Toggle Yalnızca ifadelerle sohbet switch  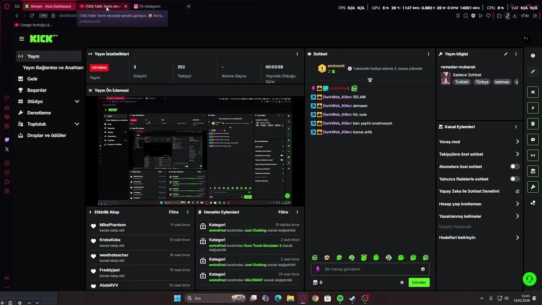click(x=514, y=179)
